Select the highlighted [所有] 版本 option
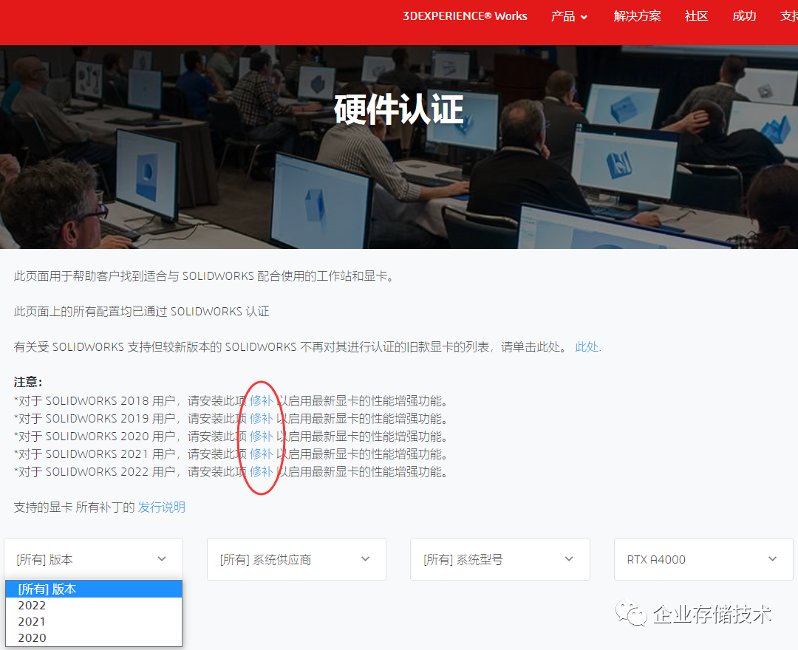The height and width of the screenshot is (650, 798). pos(93,589)
